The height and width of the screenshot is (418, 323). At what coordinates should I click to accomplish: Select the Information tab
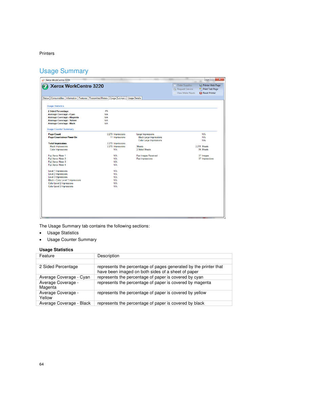71,98
